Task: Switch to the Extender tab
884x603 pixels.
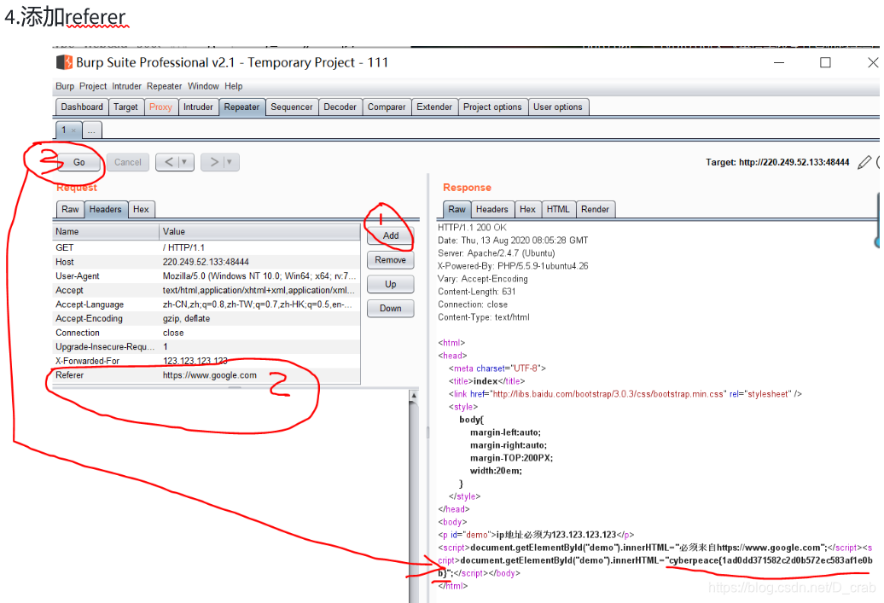Action: pyautogui.click(x=434, y=107)
